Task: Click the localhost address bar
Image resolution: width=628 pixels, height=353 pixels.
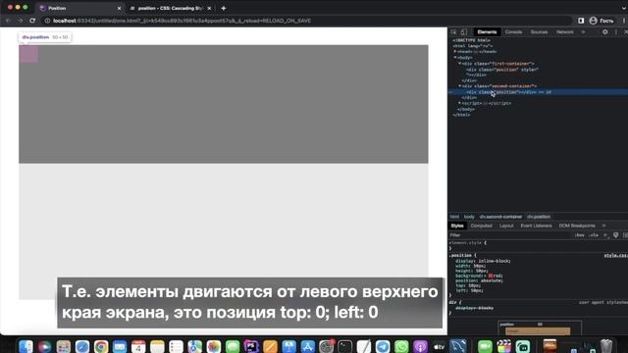Action: click(x=306, y=21)
